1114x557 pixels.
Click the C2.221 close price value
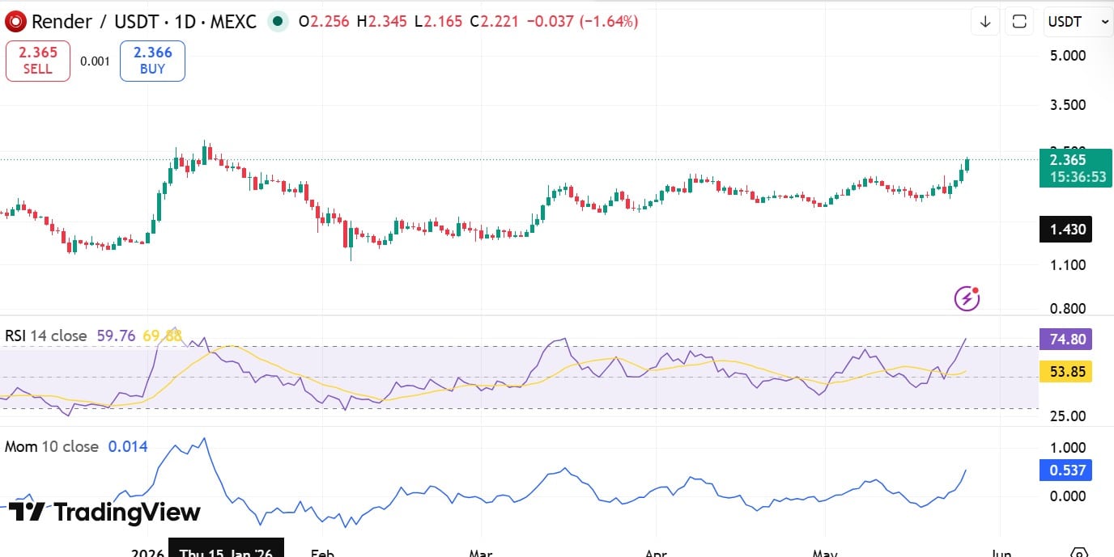click(x=495, y=22)
